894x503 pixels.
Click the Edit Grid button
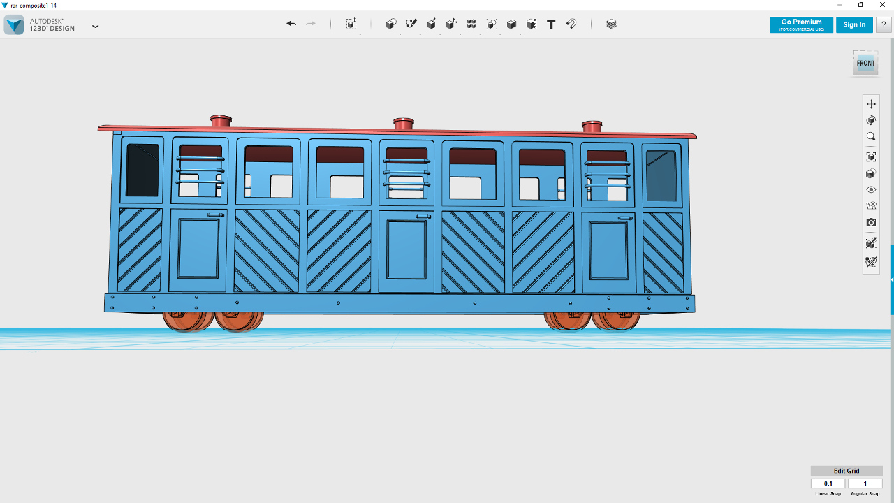tap(847, 471)
